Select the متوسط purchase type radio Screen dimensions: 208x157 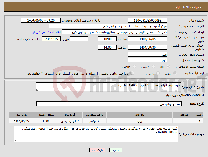pyautogui.click(x=158, y=73)
